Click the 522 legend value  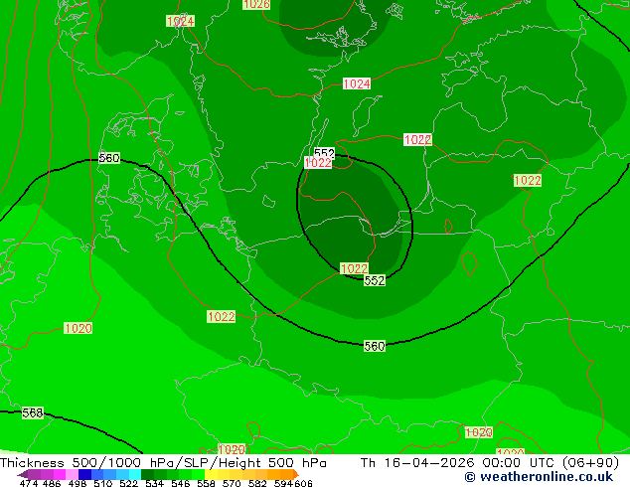coord(128,483)
